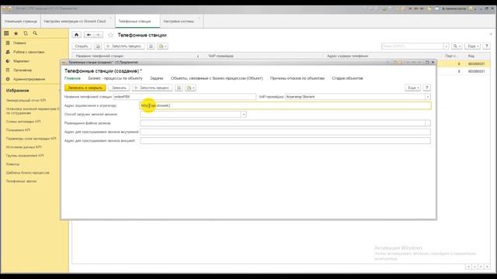Open Телефонные звонки in favorites
Screen dimensions: 497x279
pos(21,181)
